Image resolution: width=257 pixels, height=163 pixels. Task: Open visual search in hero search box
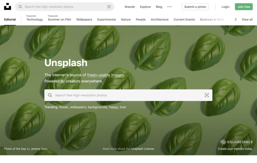tap(207, 95)
